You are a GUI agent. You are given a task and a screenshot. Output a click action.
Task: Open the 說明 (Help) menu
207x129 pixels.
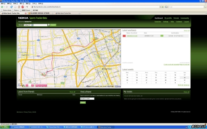point(40,4)
